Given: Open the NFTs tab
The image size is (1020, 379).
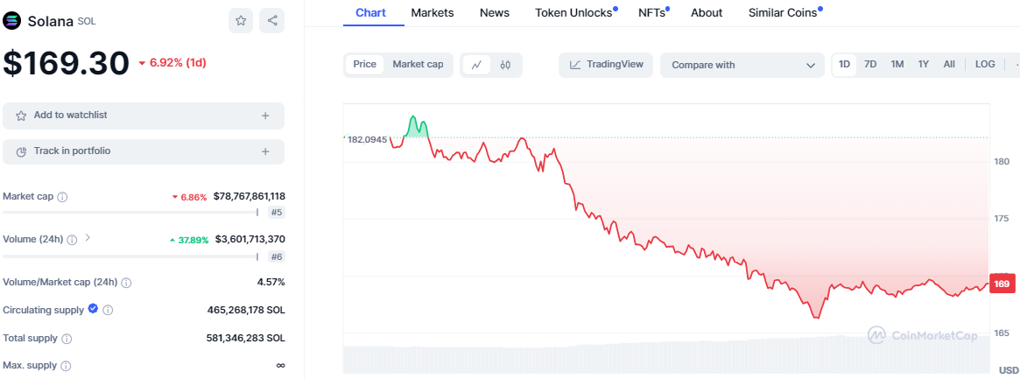Looking at the screenshot, I should pyautogui.click(x=652, y=12).
